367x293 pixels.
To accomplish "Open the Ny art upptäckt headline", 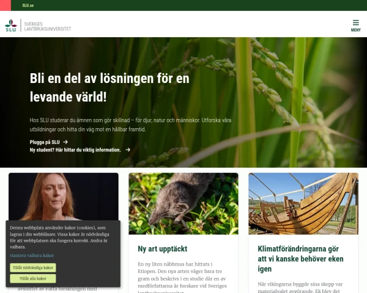I will pyautogui.click(x=163, y=249).
